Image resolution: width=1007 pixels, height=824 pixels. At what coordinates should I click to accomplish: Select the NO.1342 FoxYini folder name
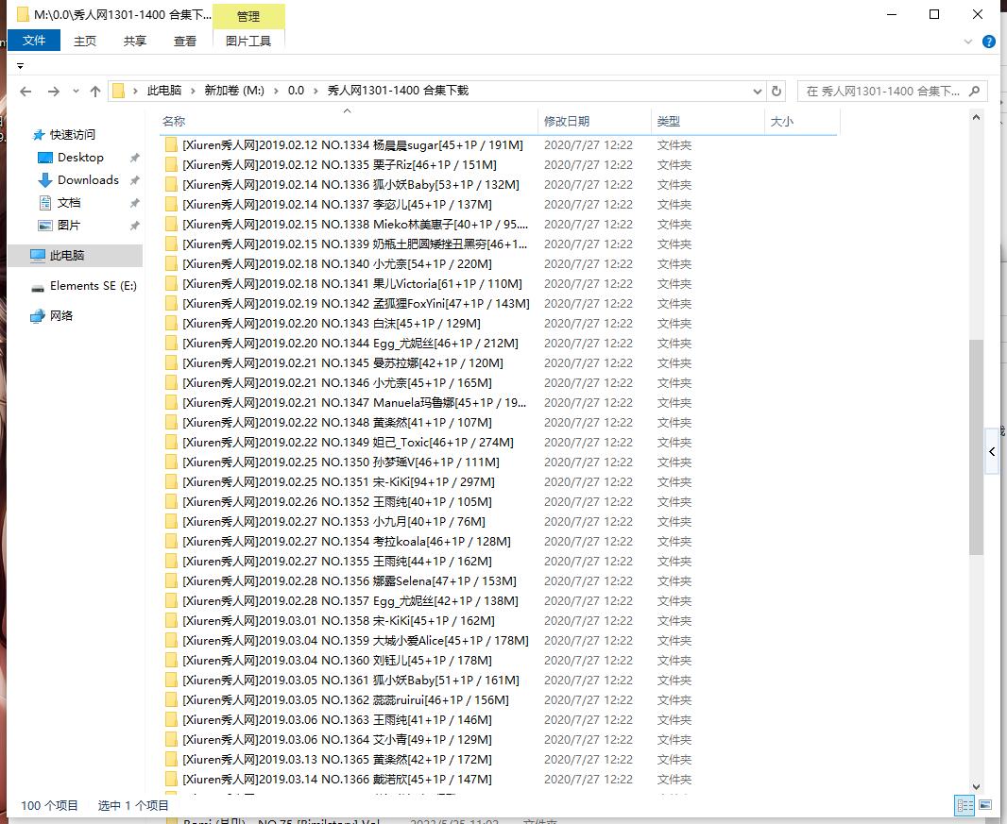click(356, 304)
